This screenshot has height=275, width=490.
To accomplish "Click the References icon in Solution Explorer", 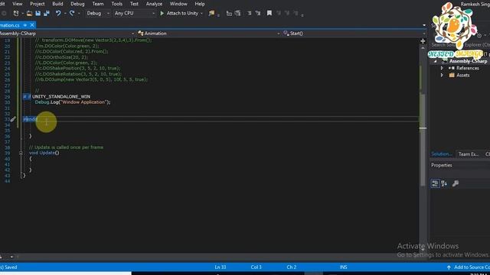I will (x=452, y=68).
